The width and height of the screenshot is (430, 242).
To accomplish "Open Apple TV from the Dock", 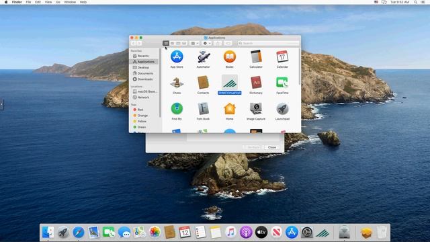I will pos(261,233).
